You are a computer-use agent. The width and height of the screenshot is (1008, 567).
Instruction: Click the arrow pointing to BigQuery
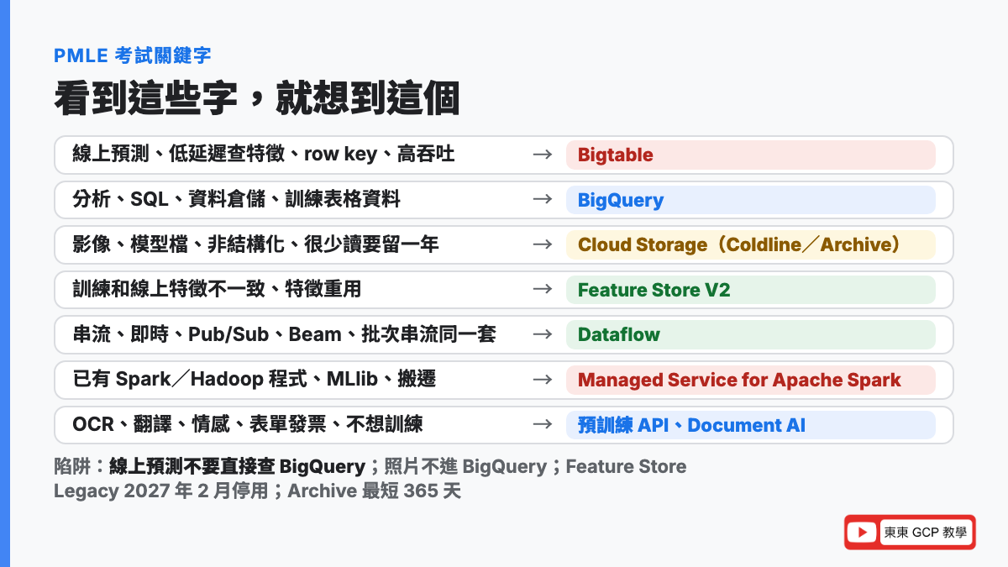(543, 199)
